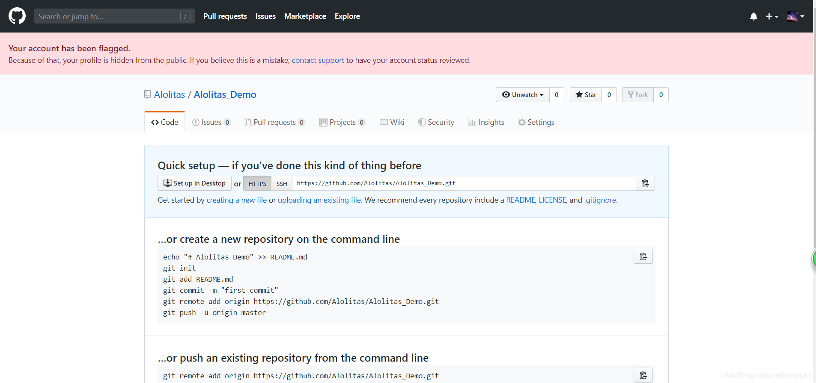This screenshot has height=383, width=816.
Task: Click the repository book icon
Action: (148, 94)
